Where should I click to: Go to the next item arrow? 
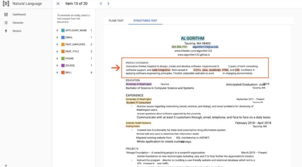coord(108,3)
